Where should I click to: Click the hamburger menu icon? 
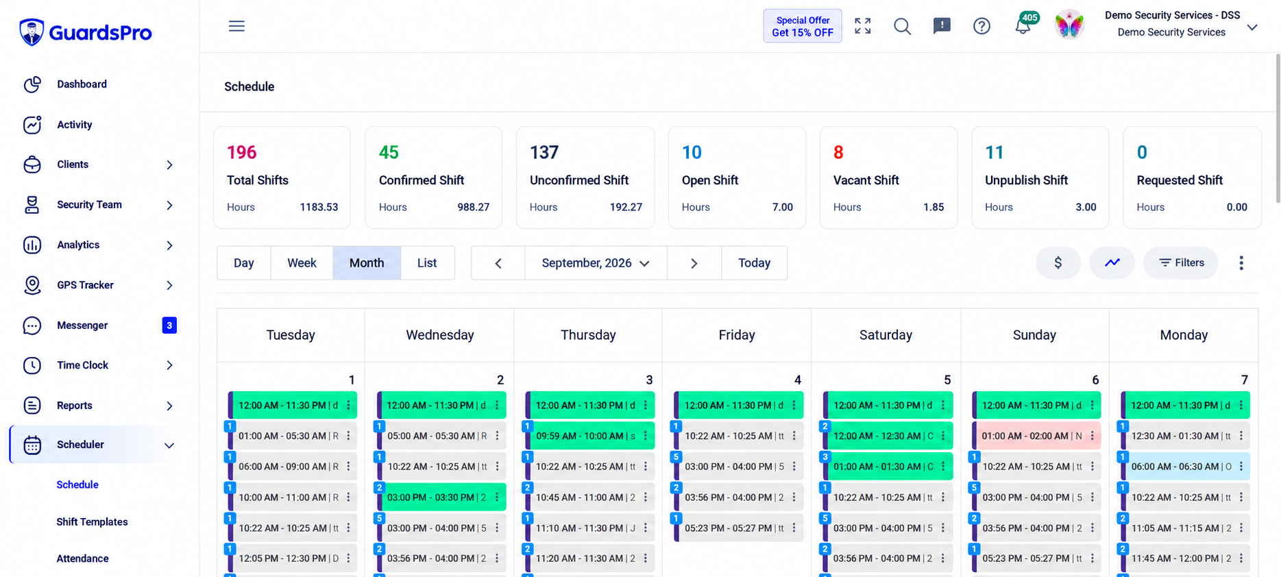pyautogui.click(x=236, y=26)
